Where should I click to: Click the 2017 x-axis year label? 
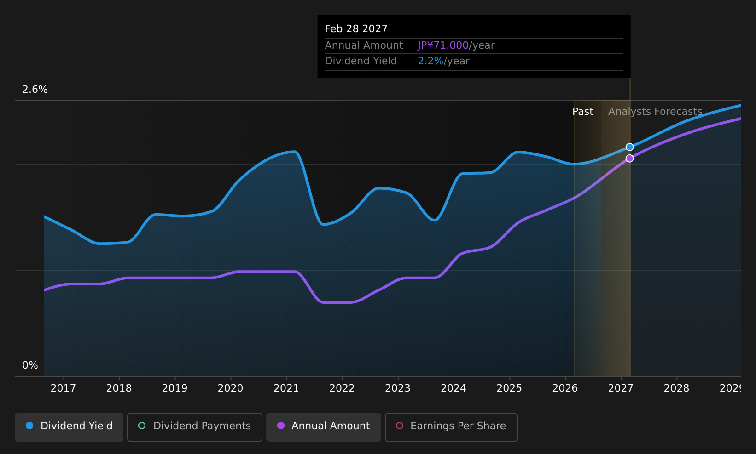point(63,388)
